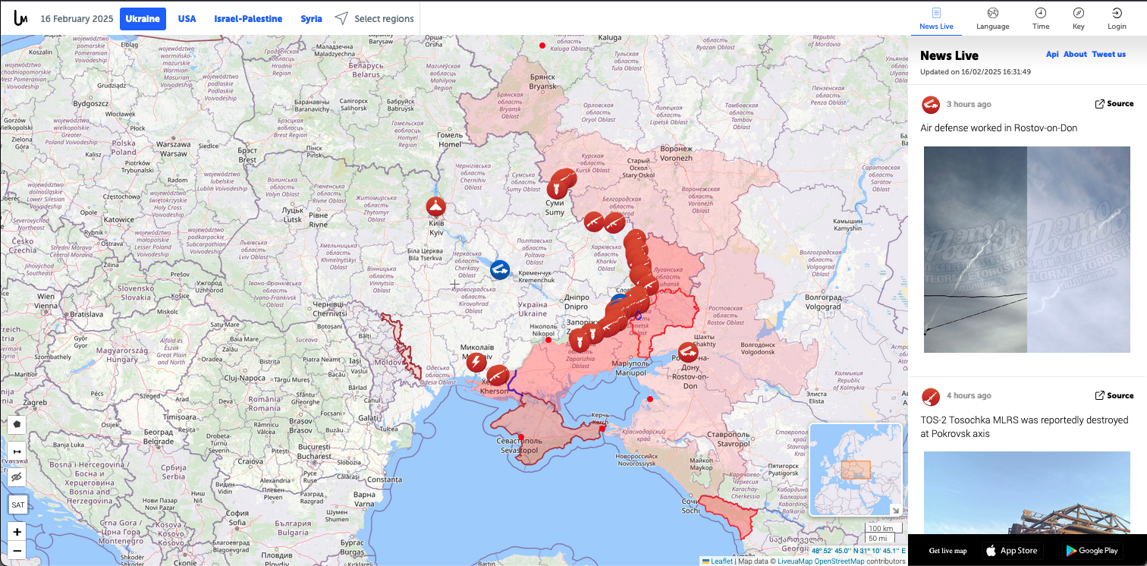Zoom in on the map
Viewport: 1147px width, 566px height.
17,531
